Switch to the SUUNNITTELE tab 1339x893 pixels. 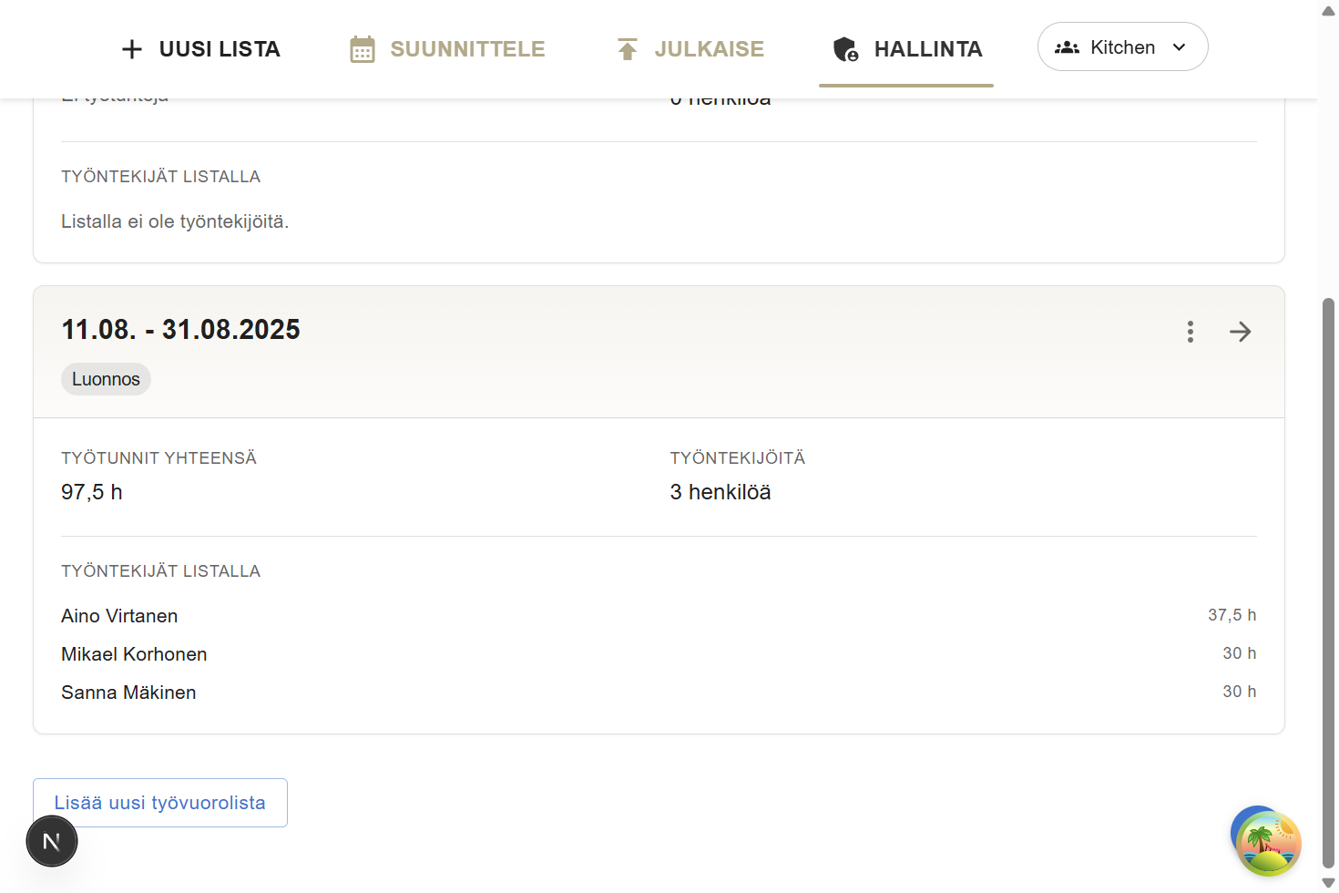pyautogui.click(x=466, y=49)
